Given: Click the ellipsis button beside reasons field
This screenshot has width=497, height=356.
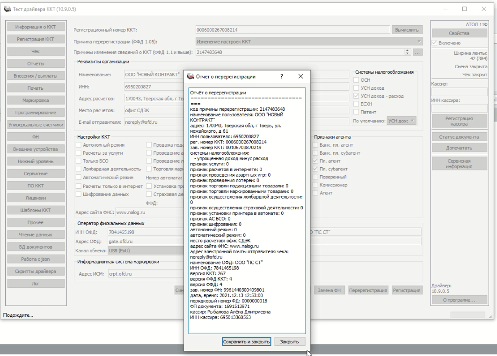Looking at the screenshot, I should 418,53.
